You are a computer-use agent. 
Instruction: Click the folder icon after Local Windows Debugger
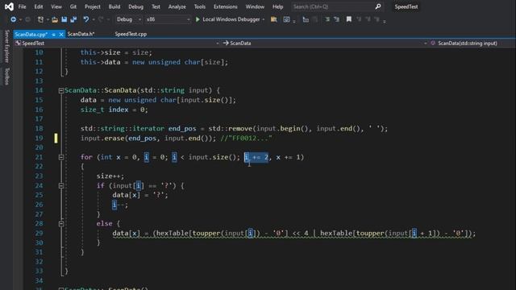(x=273, y=19)
